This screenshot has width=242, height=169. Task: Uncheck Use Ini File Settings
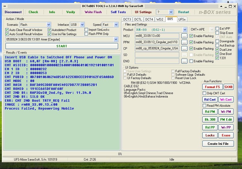49,34
